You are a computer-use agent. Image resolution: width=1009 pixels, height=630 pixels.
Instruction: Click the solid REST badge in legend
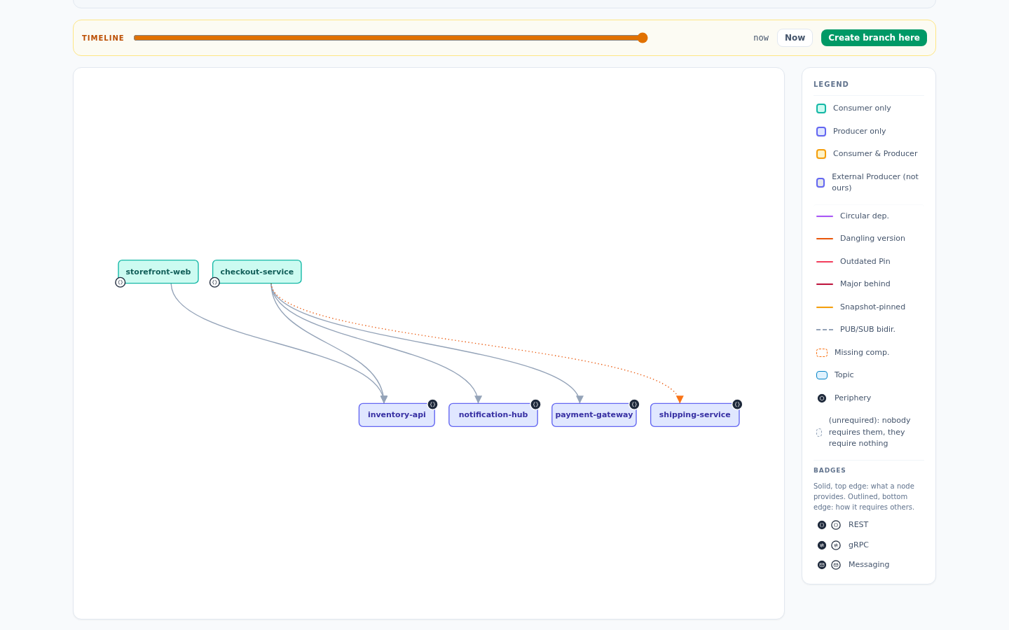click(822, 525)
